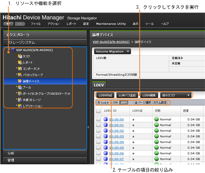Expand the 外部ストレージ tree node arrow

pyautogui.click(x=17, y=99)
